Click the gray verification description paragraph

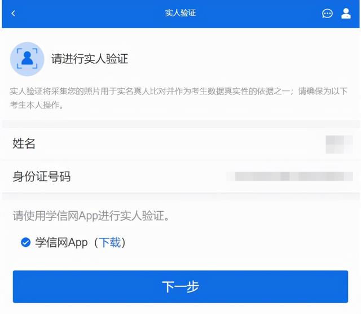click(x=179, y=98)
